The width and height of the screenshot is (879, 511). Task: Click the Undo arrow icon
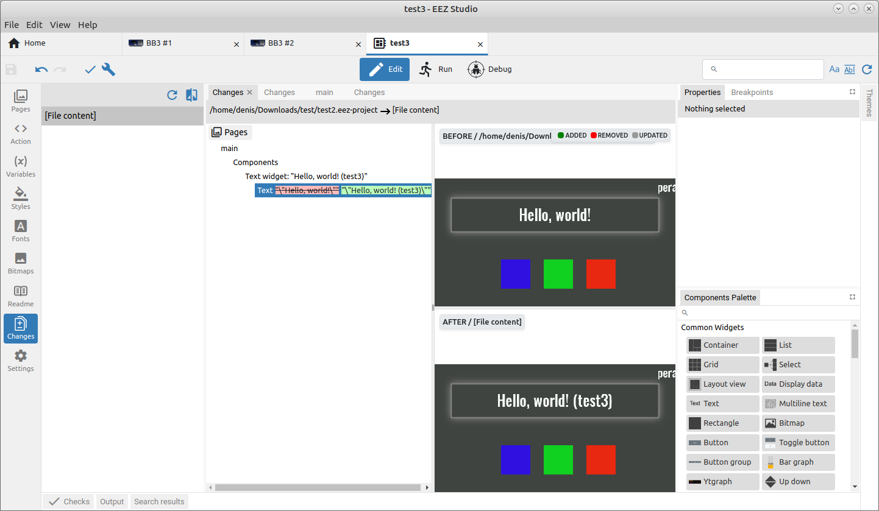(x=41, y=69)
